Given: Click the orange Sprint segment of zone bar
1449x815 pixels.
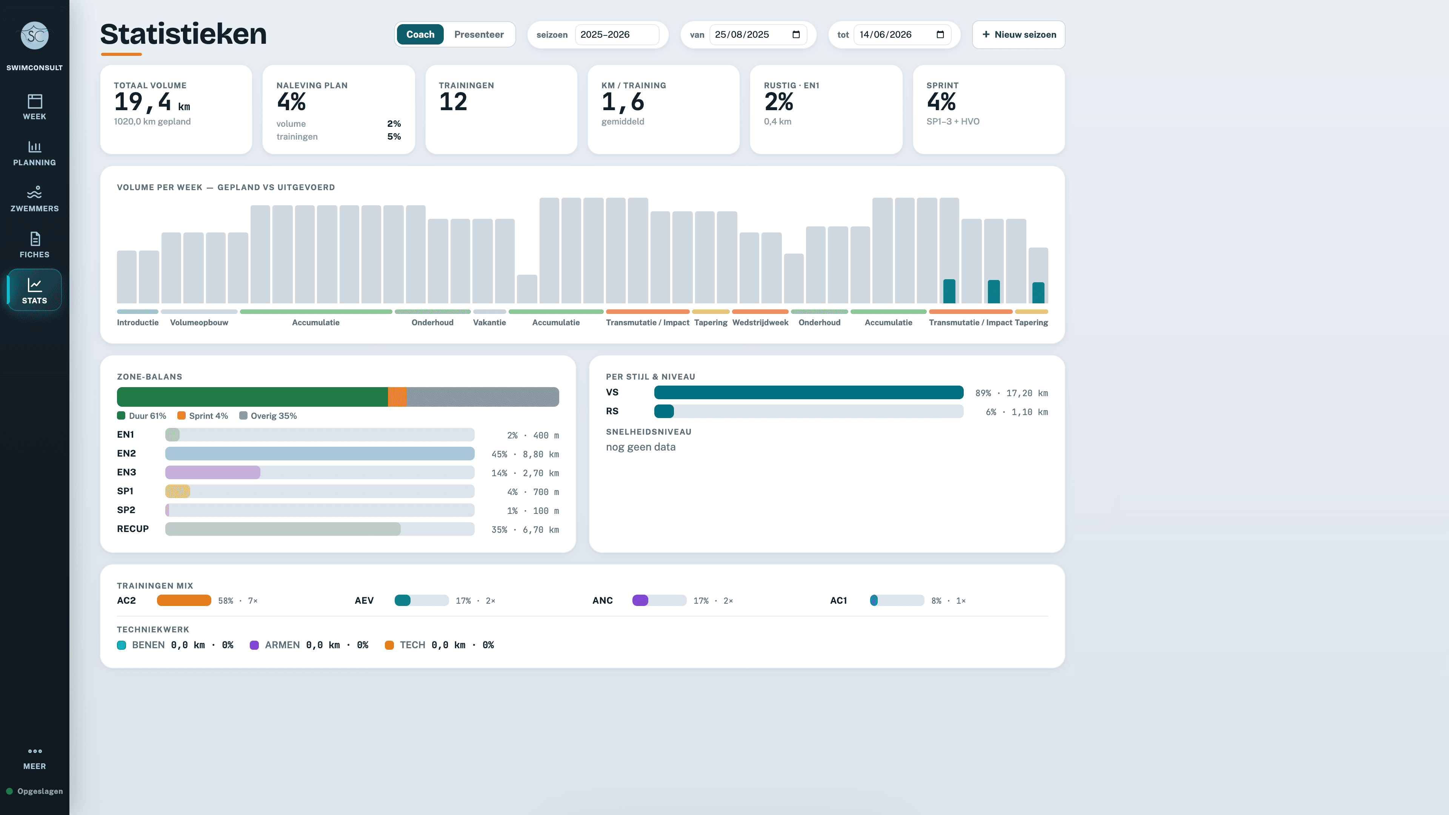Looking at the screenshot, I should [x=397, y=397].
